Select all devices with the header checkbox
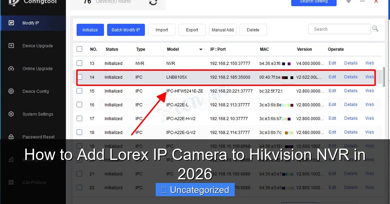 79,49
